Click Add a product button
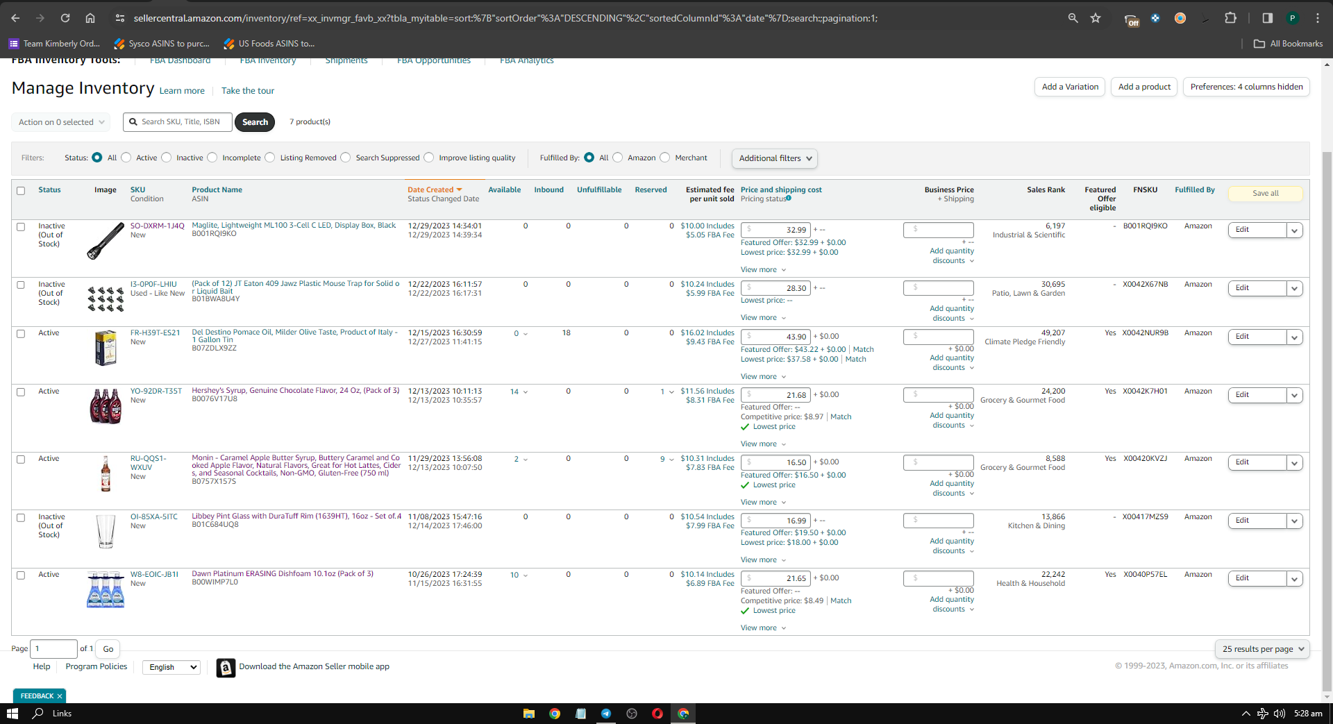This screenshot has height=724, width=1333. pos(1144,87)
